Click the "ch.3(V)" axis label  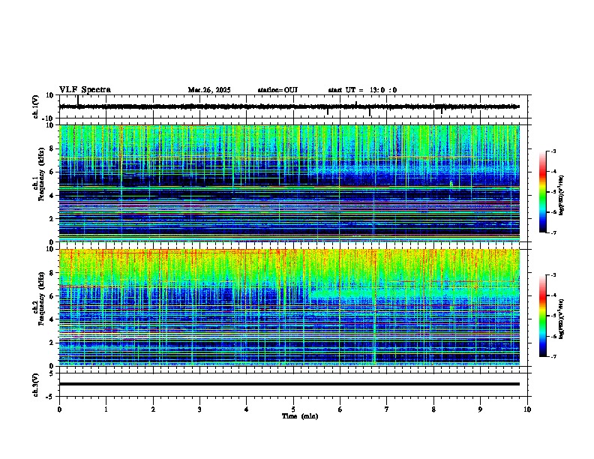click(x=36, y=385)
